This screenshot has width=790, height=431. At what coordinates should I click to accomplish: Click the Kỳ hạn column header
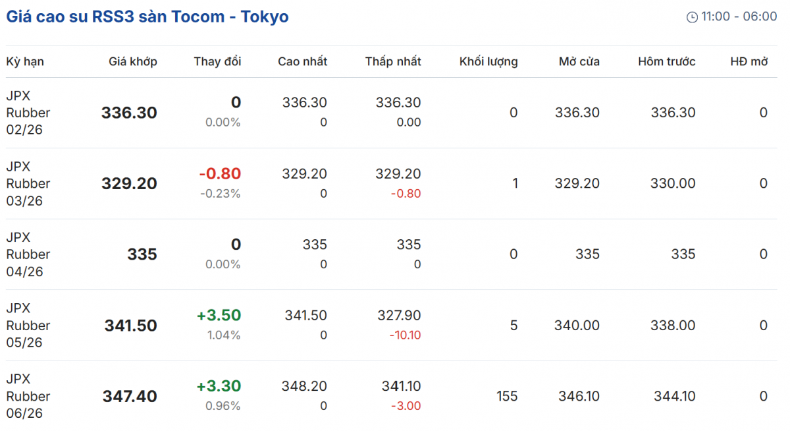[25, 61]
